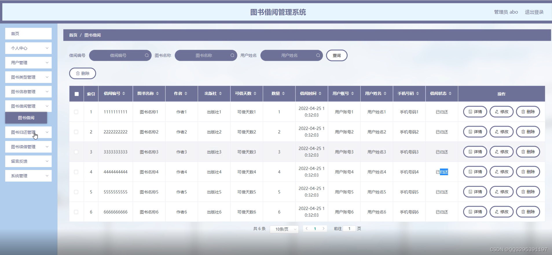This screenshot has height=255, width=552.
Task: Click 删除 for row 图书名称6
Action: (x=528, y=212)
